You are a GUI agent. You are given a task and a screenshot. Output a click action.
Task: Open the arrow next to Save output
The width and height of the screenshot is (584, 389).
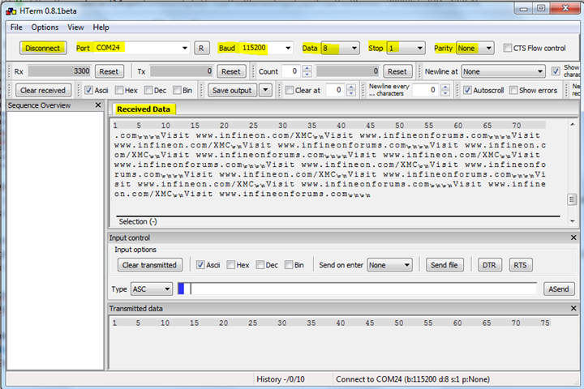264,90
